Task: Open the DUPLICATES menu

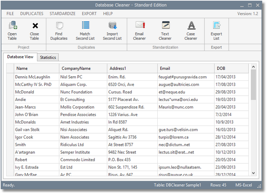Action: 32,14
